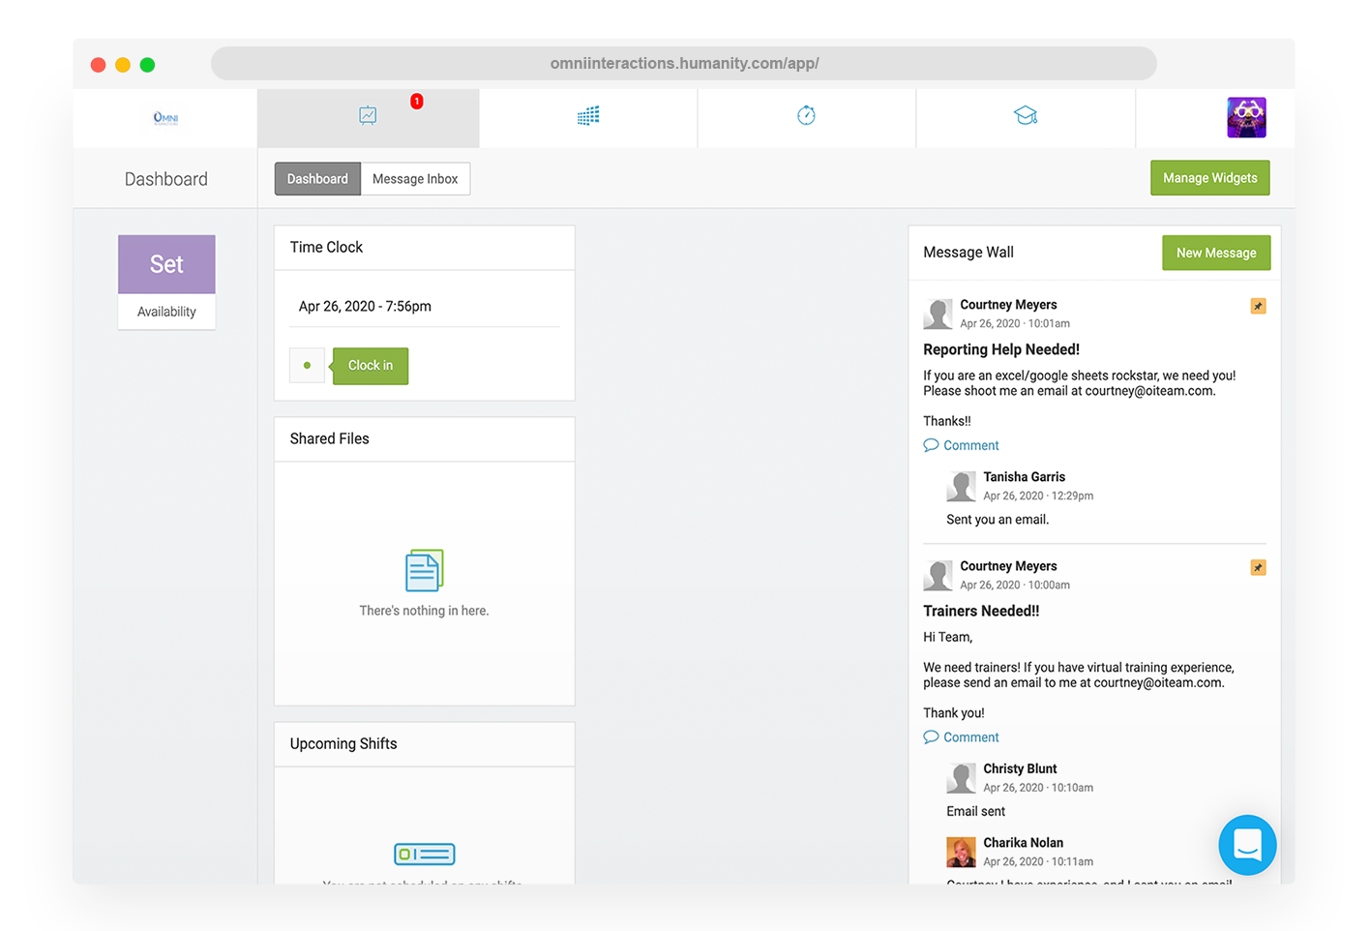Select the Dashboard tab

[x=317, y=179]
